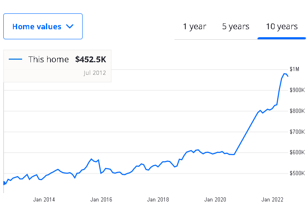
Task: Click the chart line peak near $1M
Action: tap(285, 74)
